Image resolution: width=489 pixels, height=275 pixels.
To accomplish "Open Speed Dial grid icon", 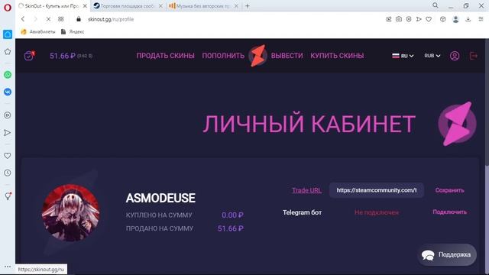I will point(61,19).
